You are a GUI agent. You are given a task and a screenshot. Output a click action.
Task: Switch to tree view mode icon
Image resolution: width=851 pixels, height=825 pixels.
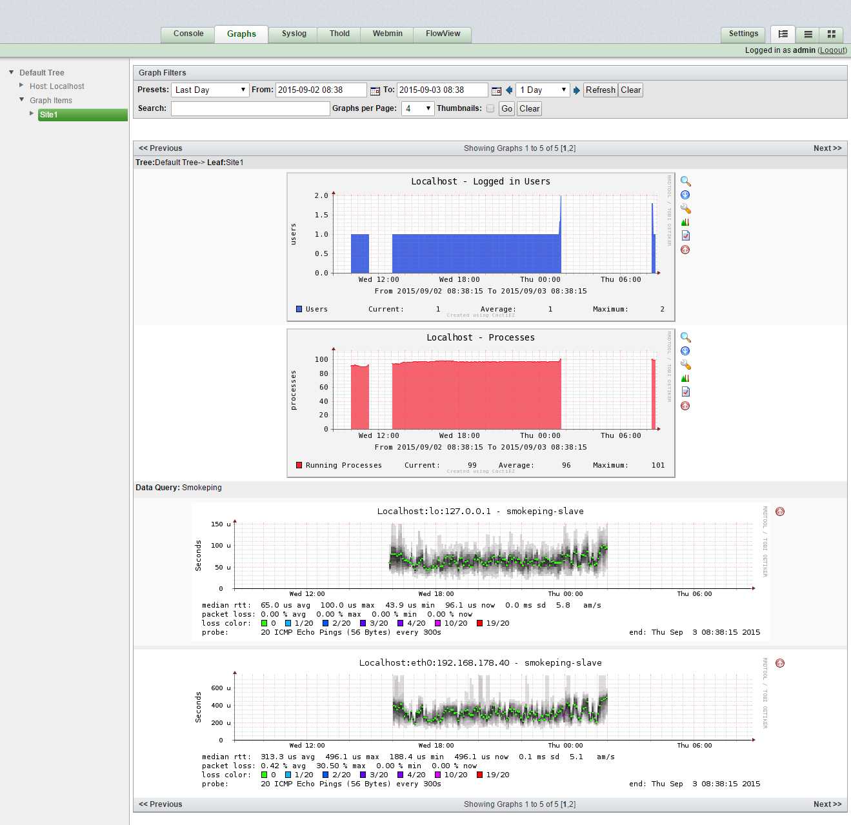click(x=783, y=34)
